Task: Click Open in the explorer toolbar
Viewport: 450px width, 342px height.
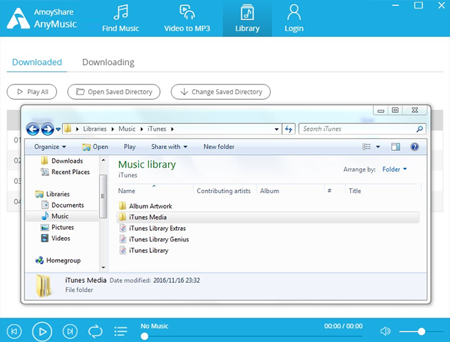Action: 95,147
